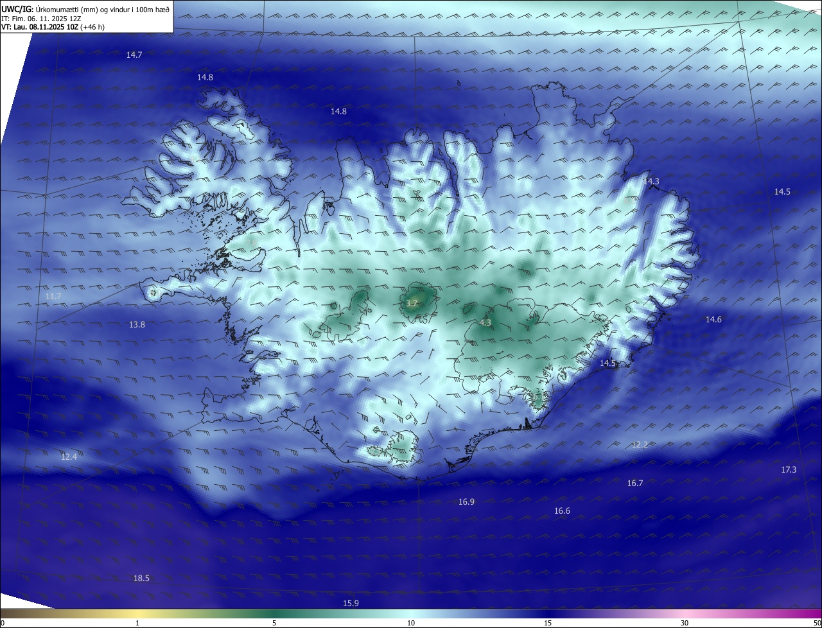Screen dimensions: 822x628
Task: Click the 16.6 value label
Action: point(562,511)
